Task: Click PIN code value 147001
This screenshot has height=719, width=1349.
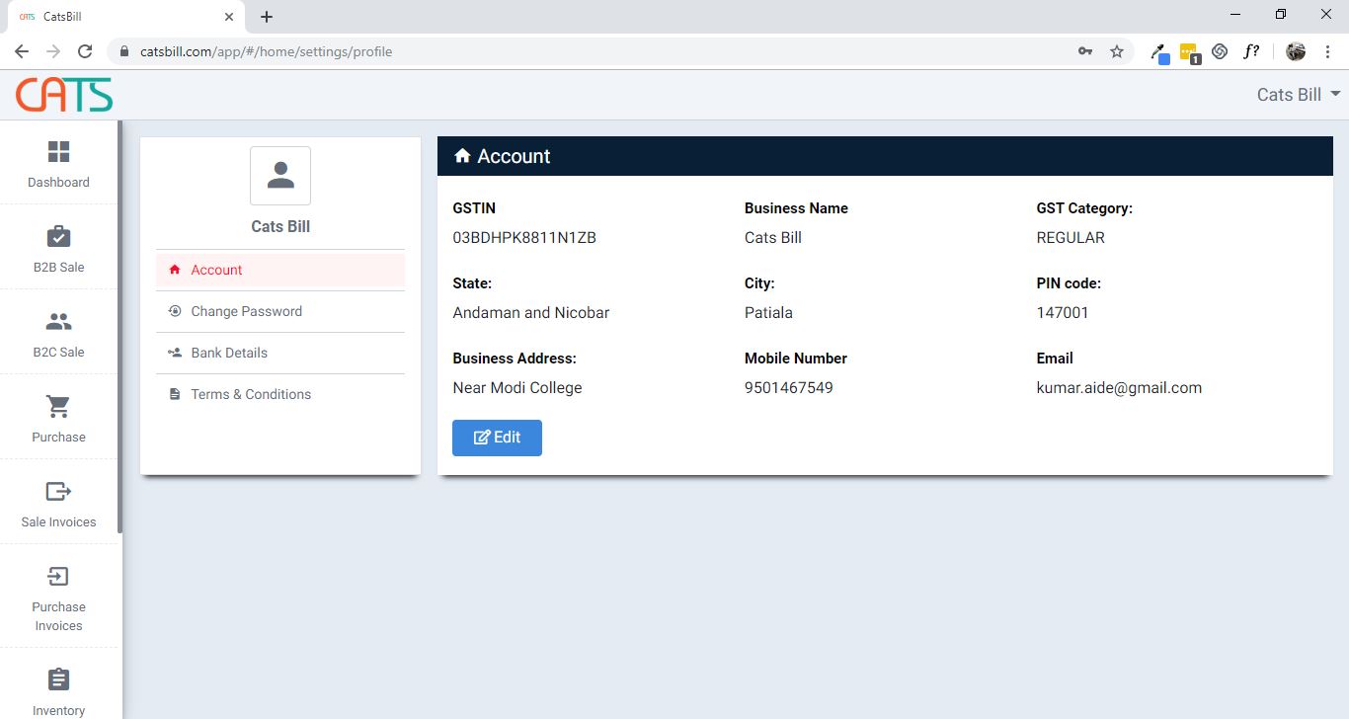Action: point(1063,313)
